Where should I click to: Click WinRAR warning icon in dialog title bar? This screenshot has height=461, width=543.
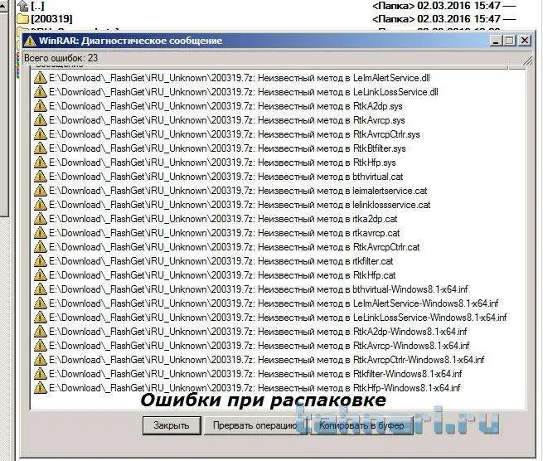click(30, 41)
